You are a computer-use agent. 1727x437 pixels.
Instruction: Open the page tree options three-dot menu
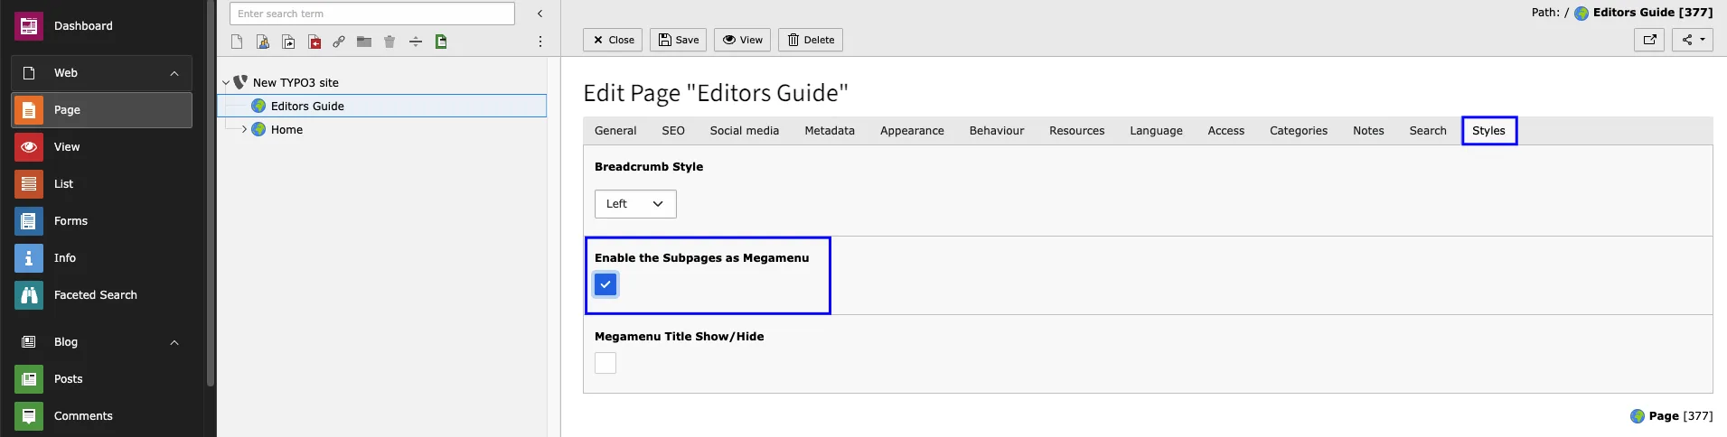pos(540,42)
